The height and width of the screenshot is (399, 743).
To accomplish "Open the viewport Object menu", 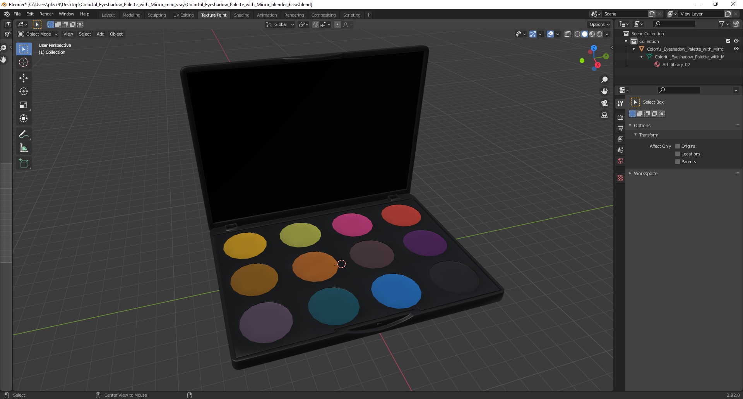I will coord(116,34).
